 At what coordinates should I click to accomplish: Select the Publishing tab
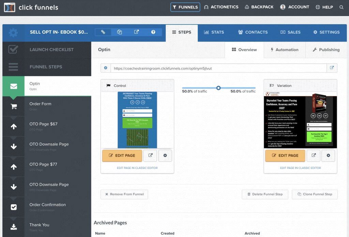(x=326, y=50)
